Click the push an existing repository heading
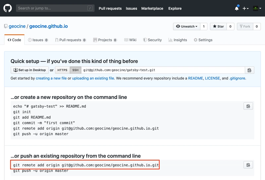This screenshot has width=265, height=180. (x=76, y=156)
